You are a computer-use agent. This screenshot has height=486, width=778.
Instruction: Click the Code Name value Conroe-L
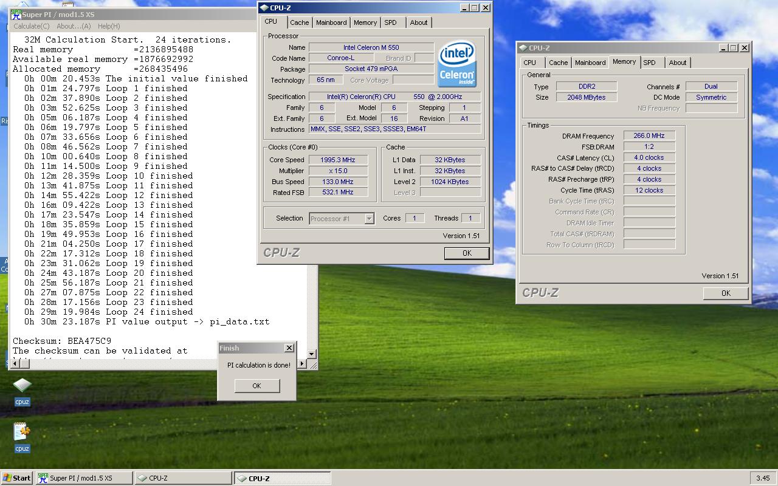tap(341, 58)
